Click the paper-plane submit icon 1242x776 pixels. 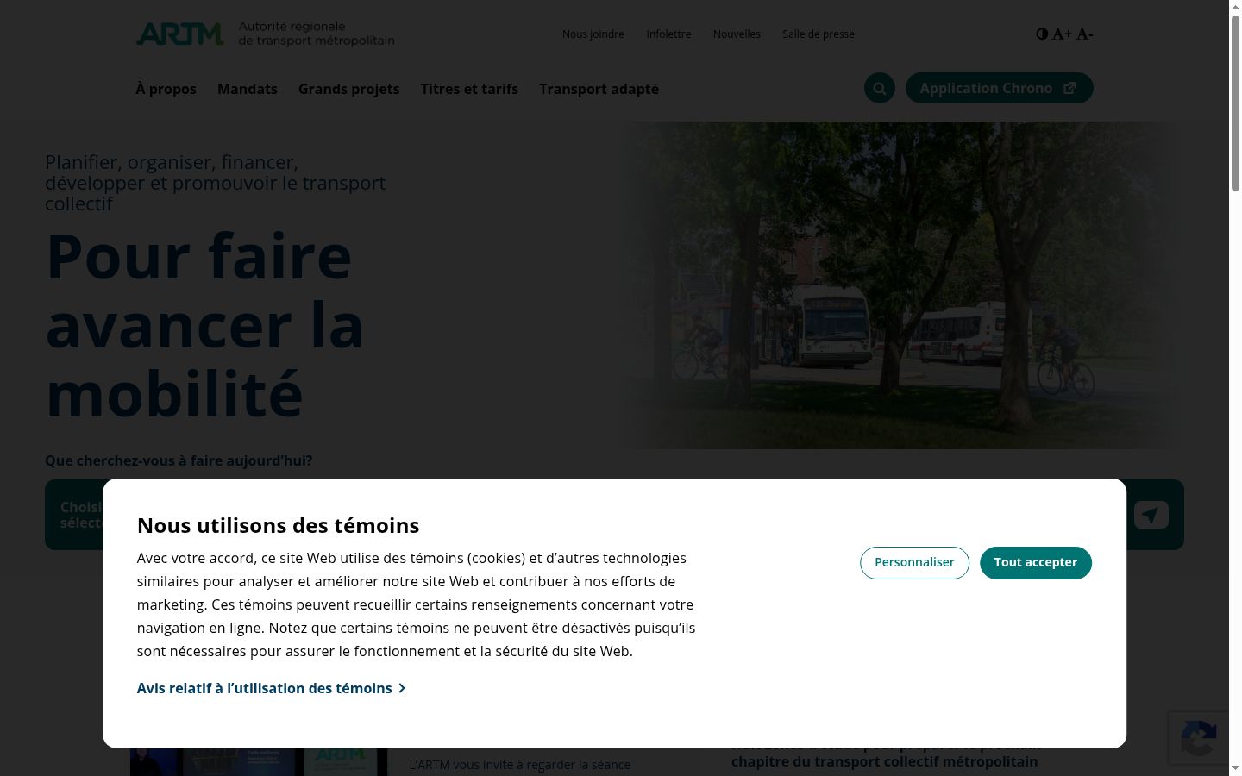(x=1151, y=515)
